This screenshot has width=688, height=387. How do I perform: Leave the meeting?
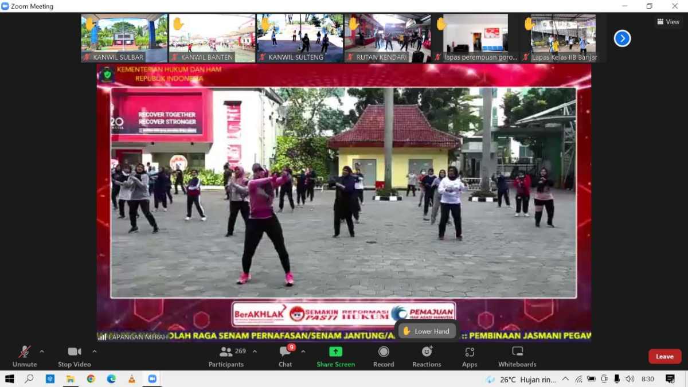tap(664, 356)
